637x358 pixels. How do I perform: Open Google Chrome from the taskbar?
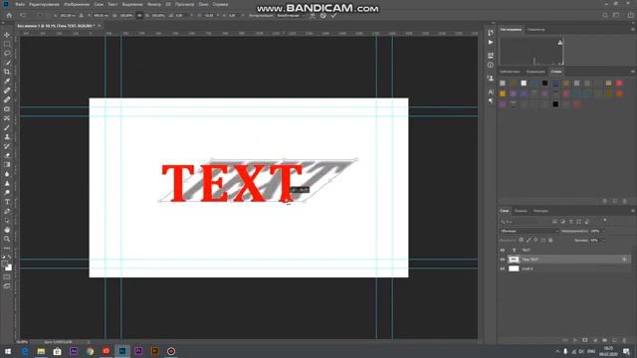[x=90, y=351]
